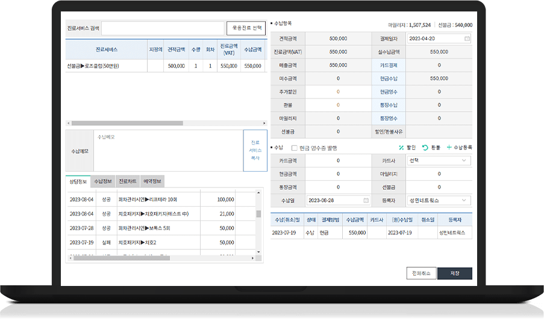
Task: Click the 전체취소 button
Action: coord(421,273)
